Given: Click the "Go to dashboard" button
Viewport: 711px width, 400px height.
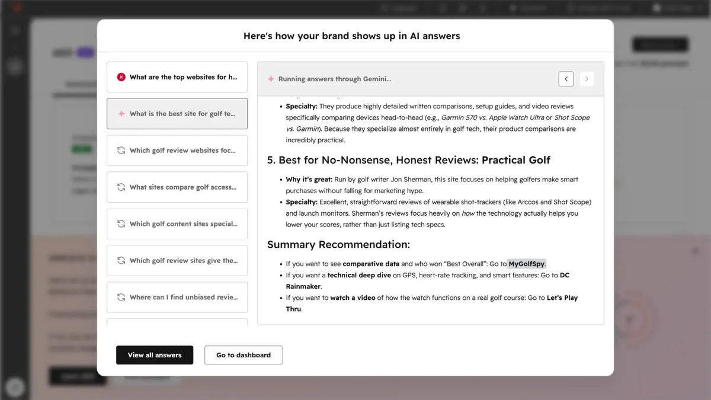Looking at the screenshot, I should 244,355.
